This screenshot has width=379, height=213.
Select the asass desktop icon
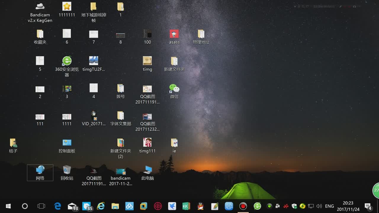click(174, 37)
